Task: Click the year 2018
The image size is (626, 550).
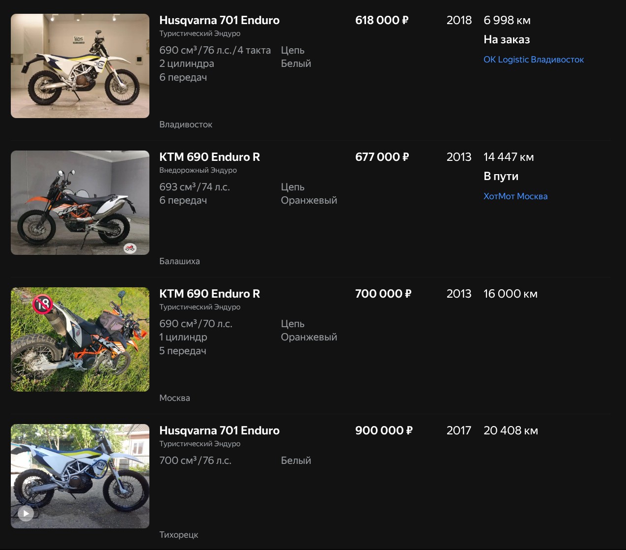Action: 459,20
